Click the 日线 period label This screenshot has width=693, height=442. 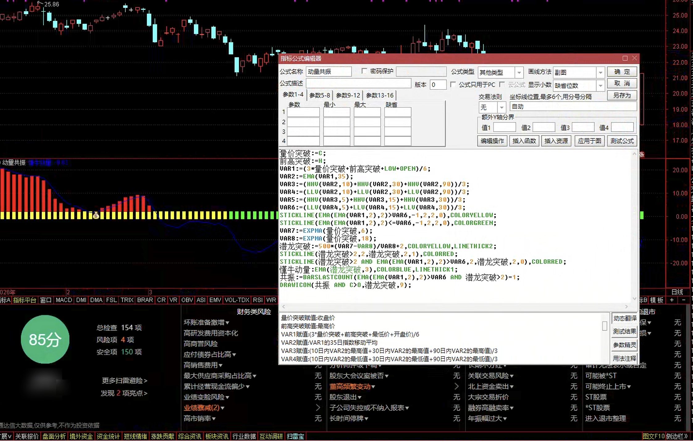coord(677,292)
